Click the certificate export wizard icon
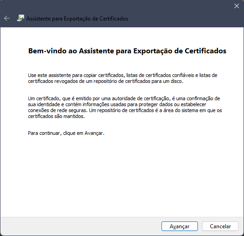 tap(21, 18)
